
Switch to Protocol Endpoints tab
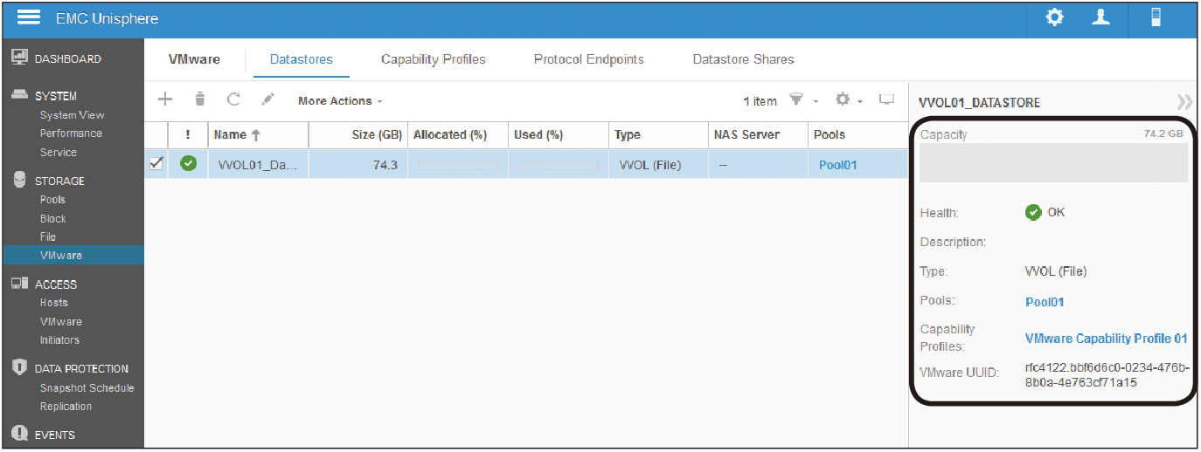[588, 59]
